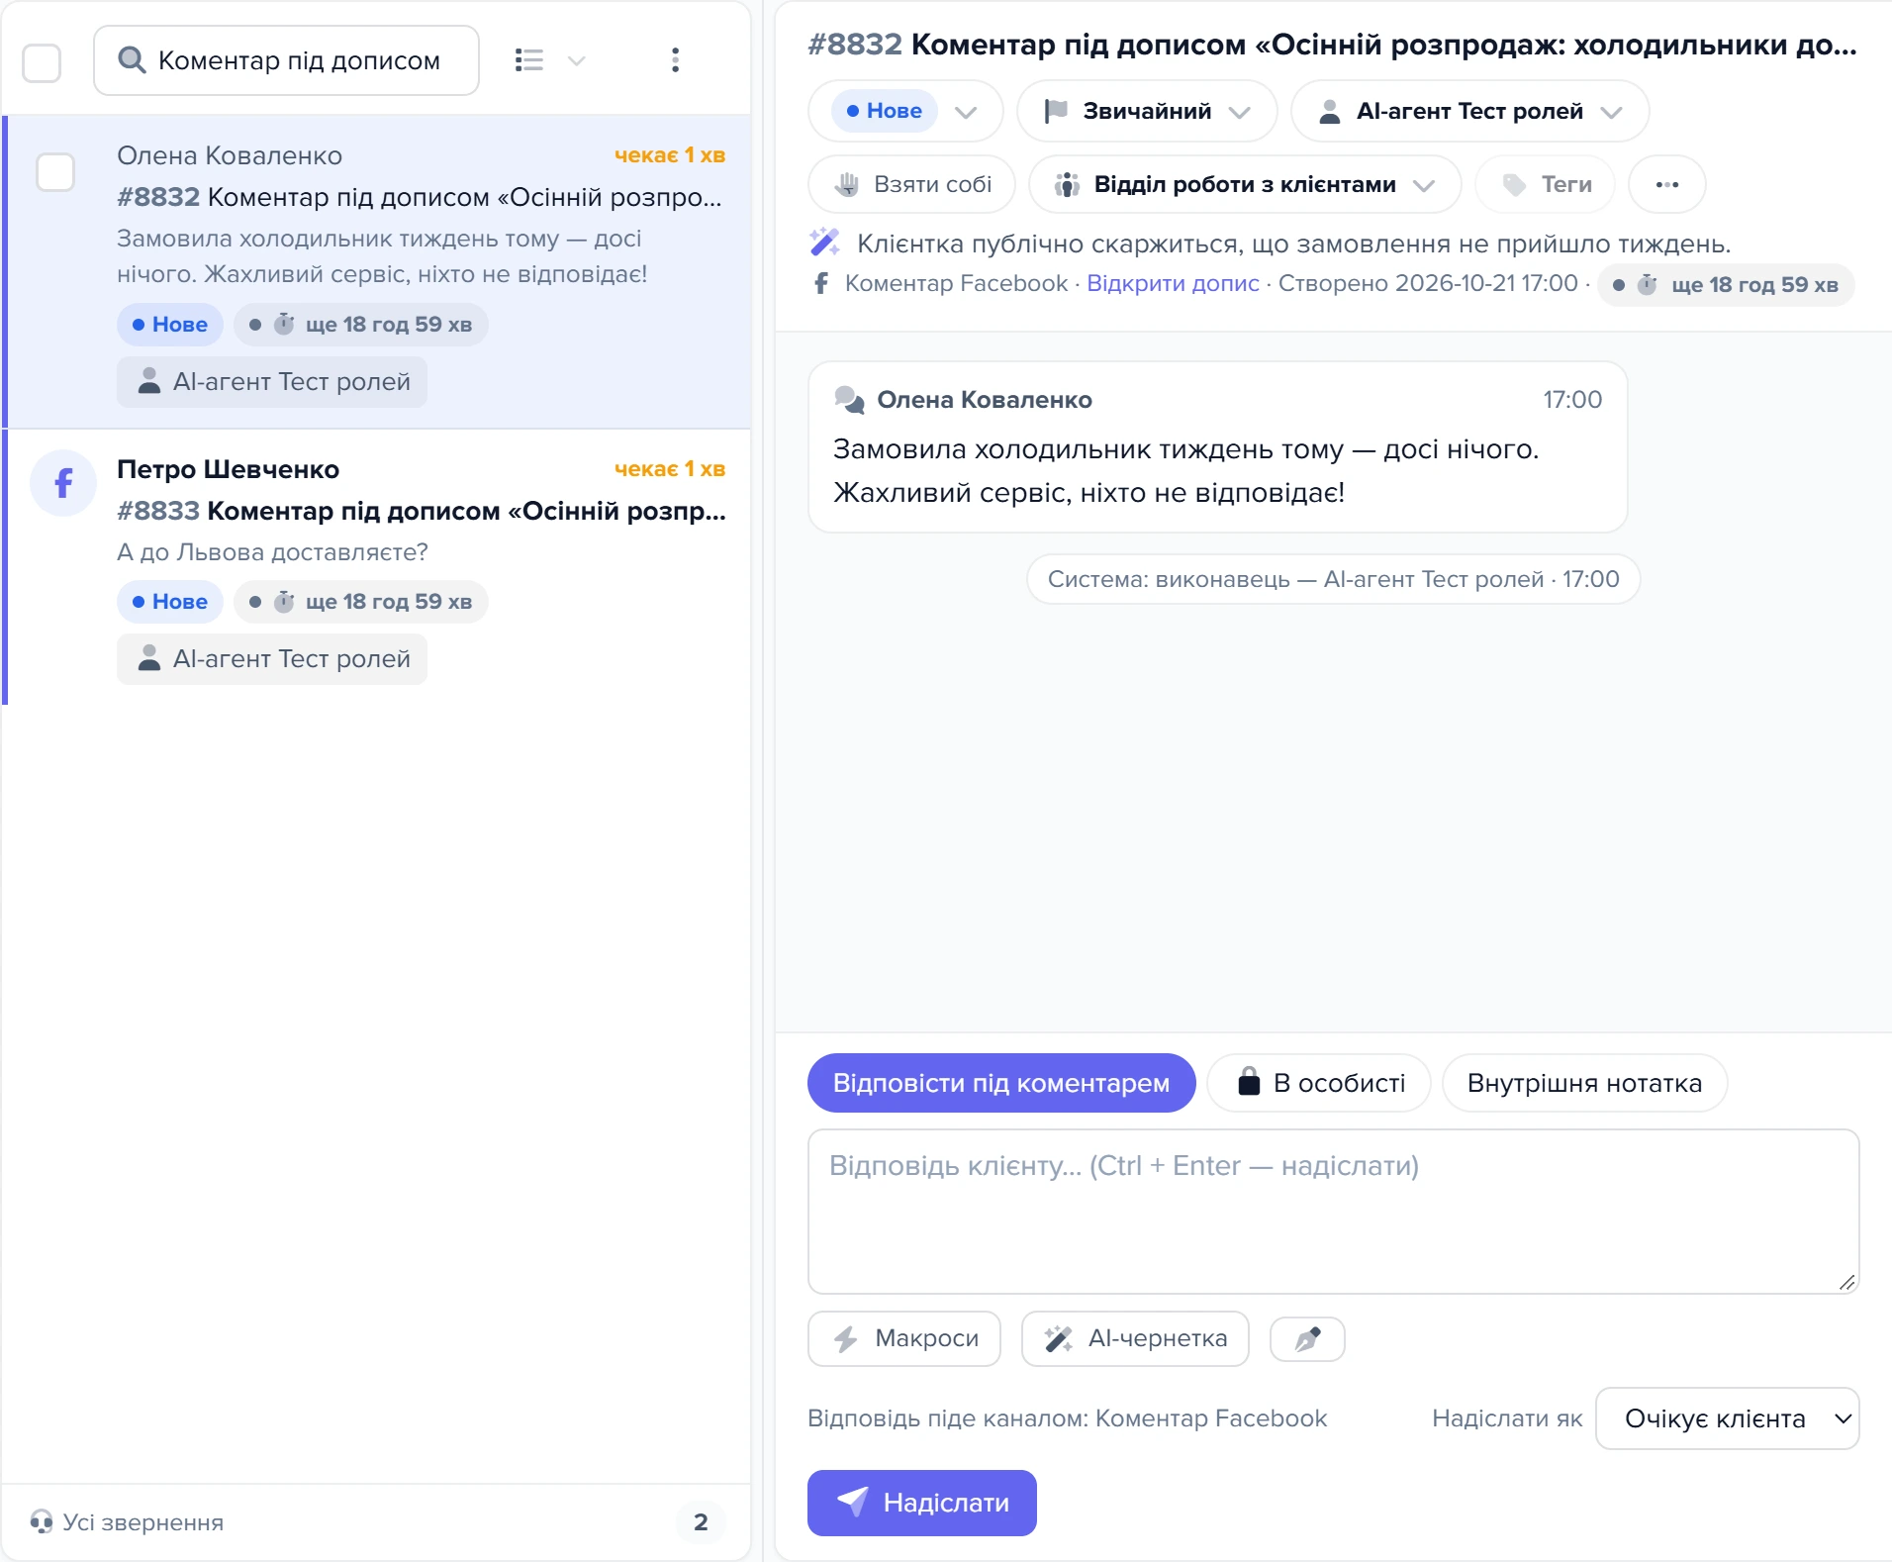Screen dimensions: 1892x1562
Task: Click the SLA timer badge in ticket header
Action: coord(1726,285)
